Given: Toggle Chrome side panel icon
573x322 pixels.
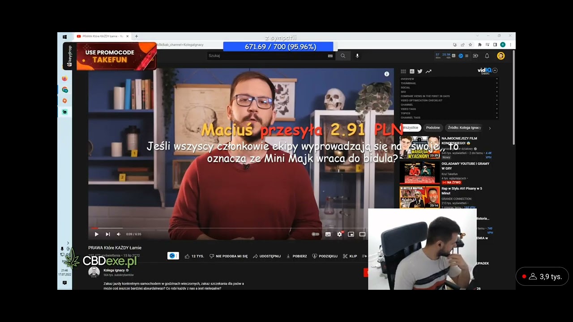Looking at the screenshot, I should coord(495,45).
